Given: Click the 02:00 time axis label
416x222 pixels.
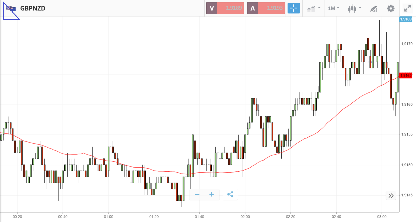Looking at the screenshot, I should (x=245, y=217).
